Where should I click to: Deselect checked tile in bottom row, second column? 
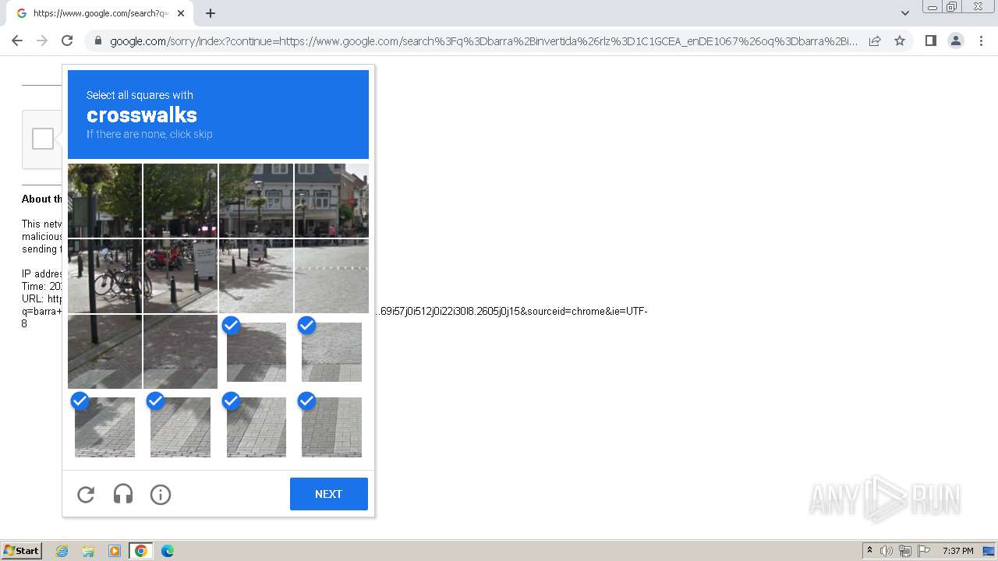point(180,427)
